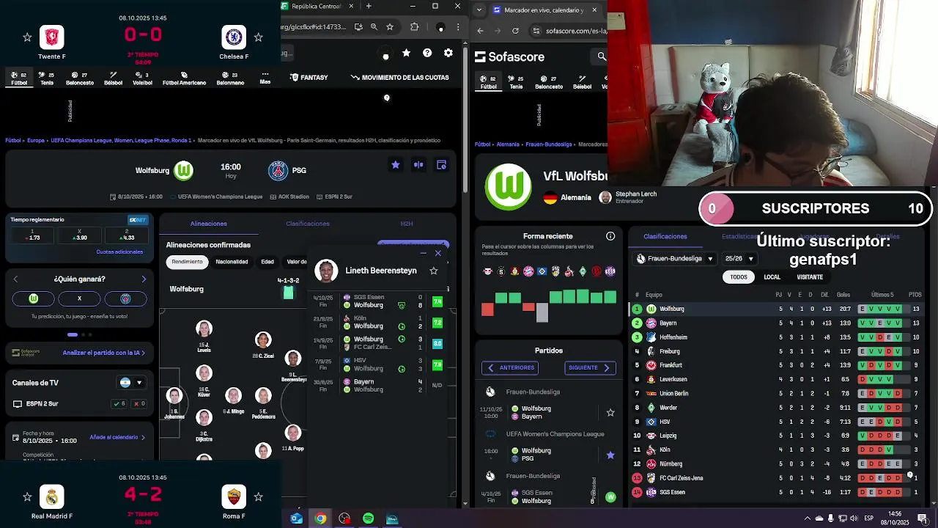Open the Más sports menu
The width and height of the screenshot is (938, 528).
click(265, 78)
